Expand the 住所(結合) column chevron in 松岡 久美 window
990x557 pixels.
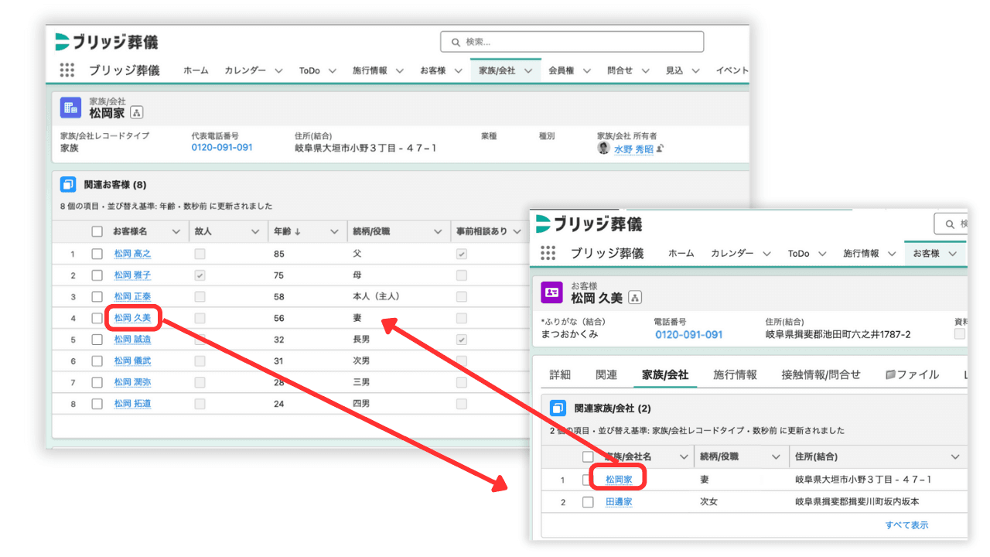point(955,457)
